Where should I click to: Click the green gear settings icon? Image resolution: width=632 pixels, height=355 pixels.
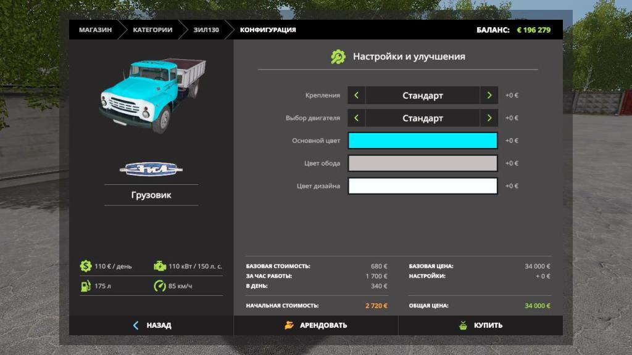pyautogui.click(x=338, y=57)
